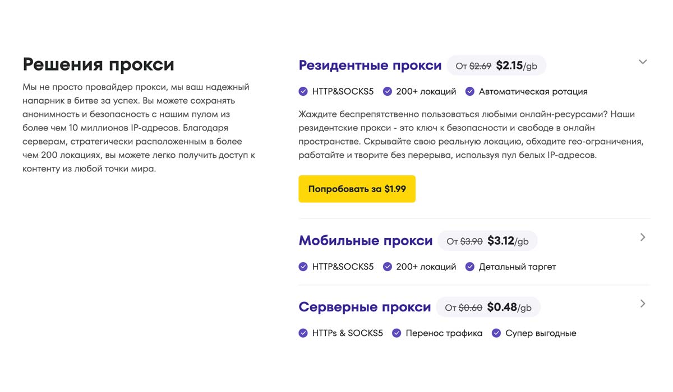Click the Решения прокси main heading
The image size is (673, 392).
[99, 64]
